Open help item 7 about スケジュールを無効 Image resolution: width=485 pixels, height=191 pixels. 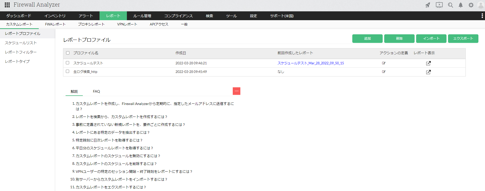point(118,156)
